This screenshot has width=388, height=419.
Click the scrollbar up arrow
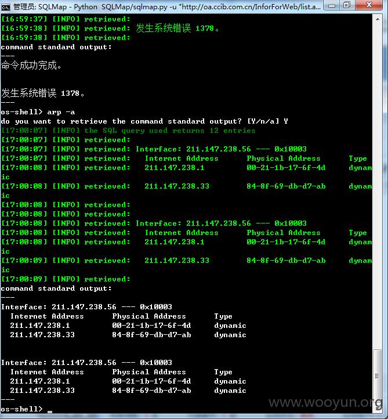coord(378,19)
